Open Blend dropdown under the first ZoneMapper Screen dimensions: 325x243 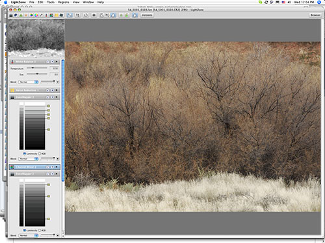(29, 159)
